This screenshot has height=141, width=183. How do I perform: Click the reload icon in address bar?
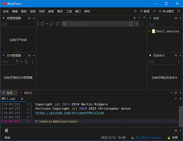131,24
